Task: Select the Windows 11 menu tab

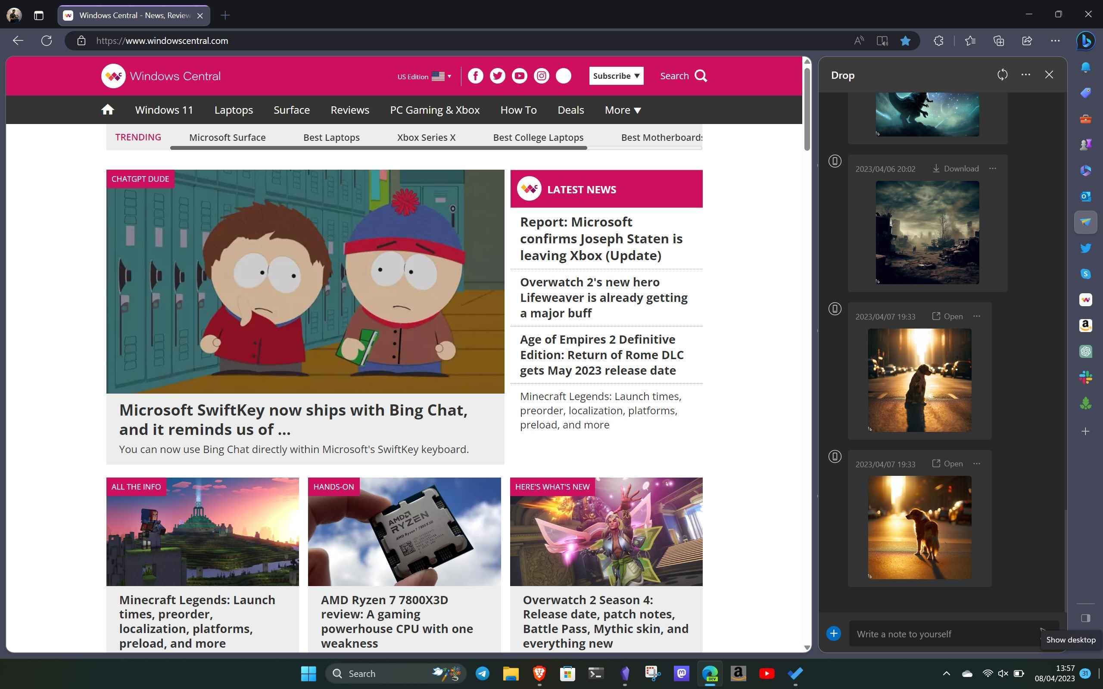Action: [165, 109]
